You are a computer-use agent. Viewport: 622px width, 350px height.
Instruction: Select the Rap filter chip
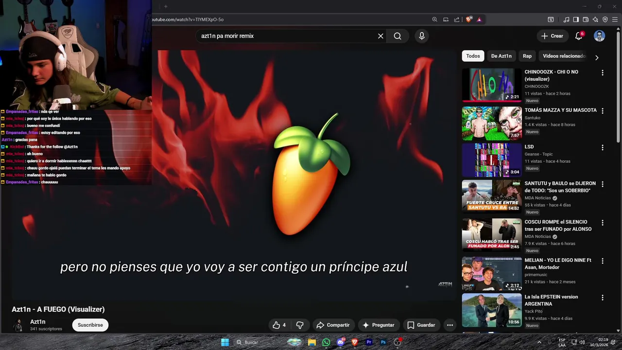coord(527,56)
